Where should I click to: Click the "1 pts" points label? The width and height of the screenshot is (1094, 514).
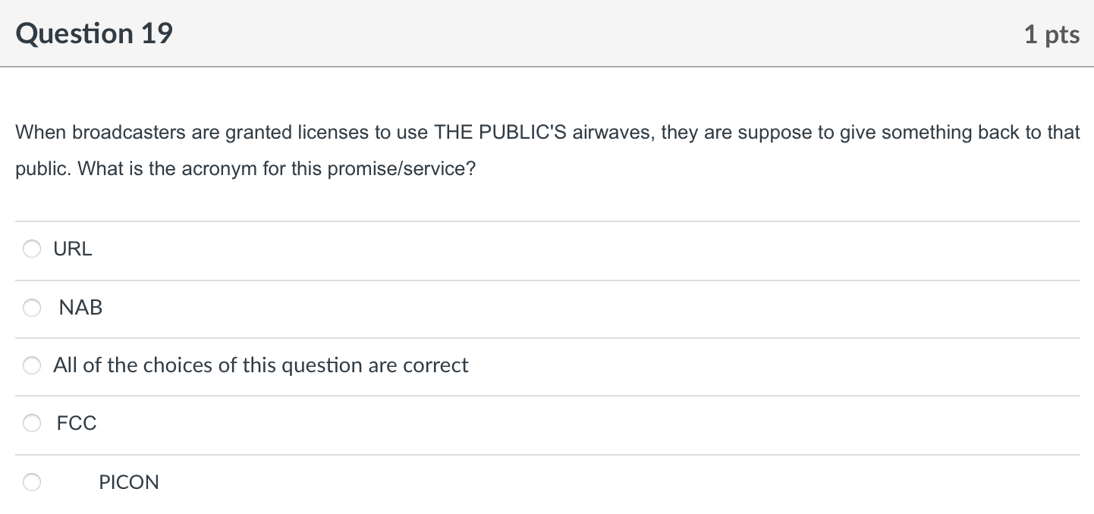pos(1052,34)
